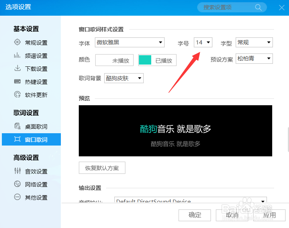Open the 字号 font size dropdown
This screenshot has width=289, height=228.
pos(203,43)
